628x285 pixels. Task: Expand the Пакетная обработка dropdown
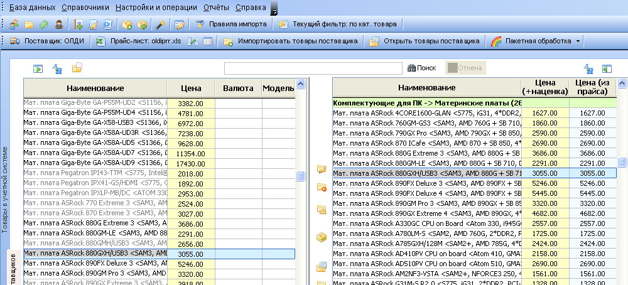(578, 41)
